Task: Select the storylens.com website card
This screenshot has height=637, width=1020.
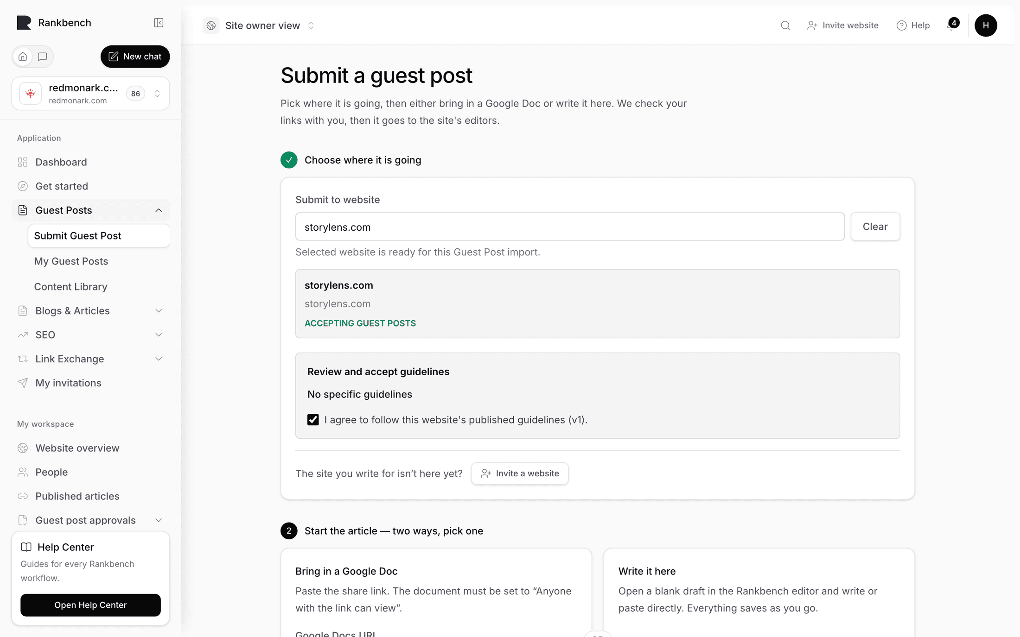Action: coord(598,303)
